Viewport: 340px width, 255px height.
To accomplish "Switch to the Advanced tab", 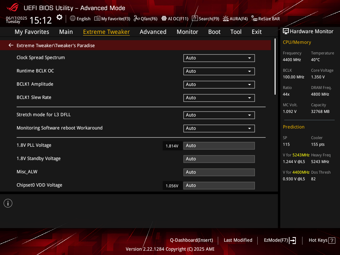I will 153,32.
